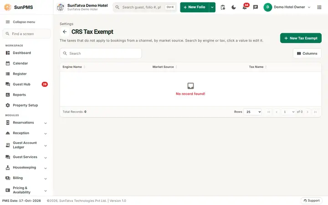Sort by Engine Name column

(x=74, y=67)
